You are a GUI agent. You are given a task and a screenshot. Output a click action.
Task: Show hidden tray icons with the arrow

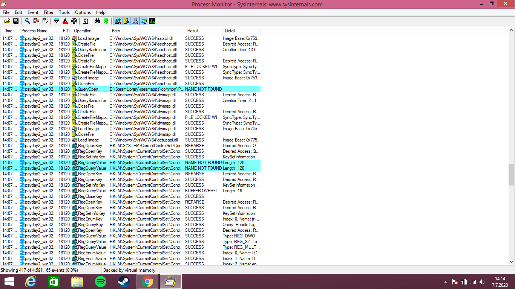[x=446, y=282]
